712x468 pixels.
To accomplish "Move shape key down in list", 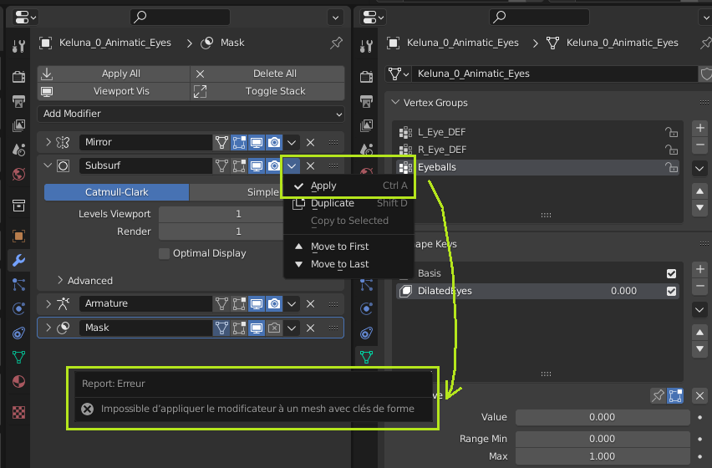I will click(699, 349).
